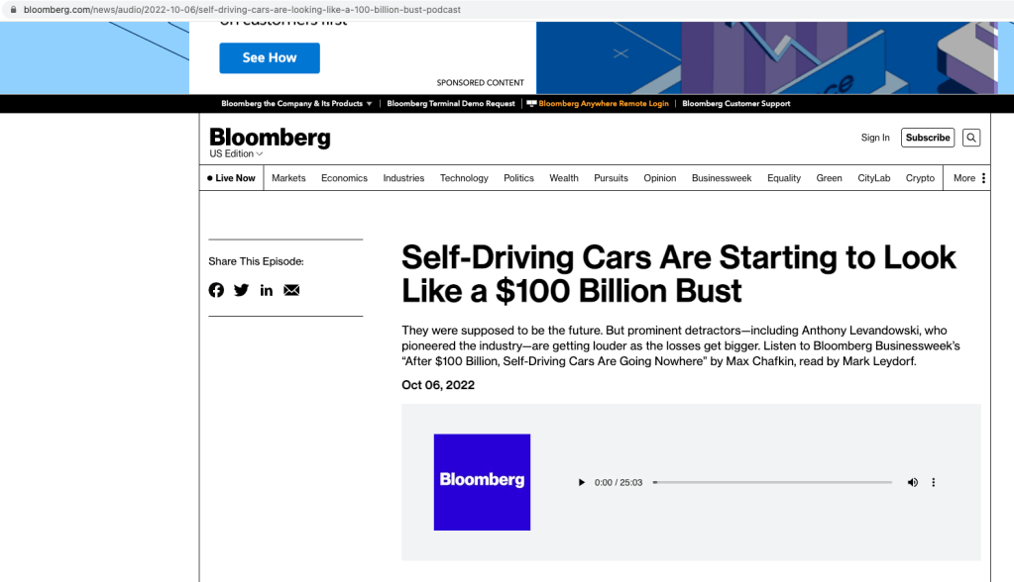Open the search magnifier icon
This screenshot has width=1014, height=582.
tap(971, 138)
